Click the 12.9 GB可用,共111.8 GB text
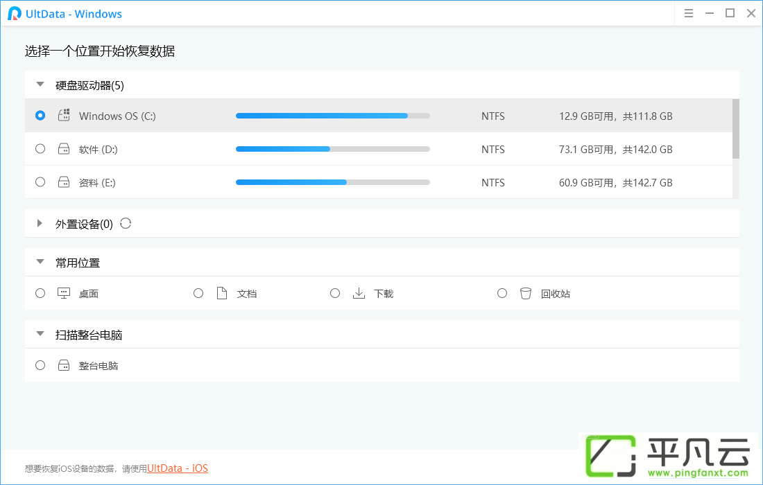This screenshot has height=485, width=763. pyautogui.click(x=615, y=116)
